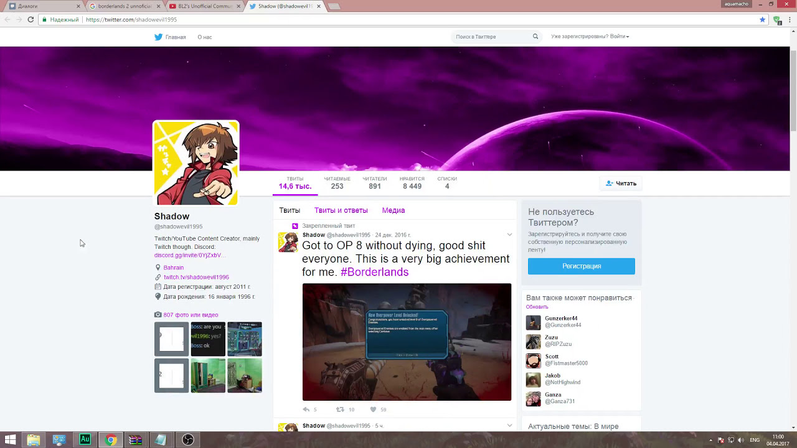Click the Chrome taskbar icon
Screen dimensions: 797x448
pyautogui.click(x=110, y=440)
